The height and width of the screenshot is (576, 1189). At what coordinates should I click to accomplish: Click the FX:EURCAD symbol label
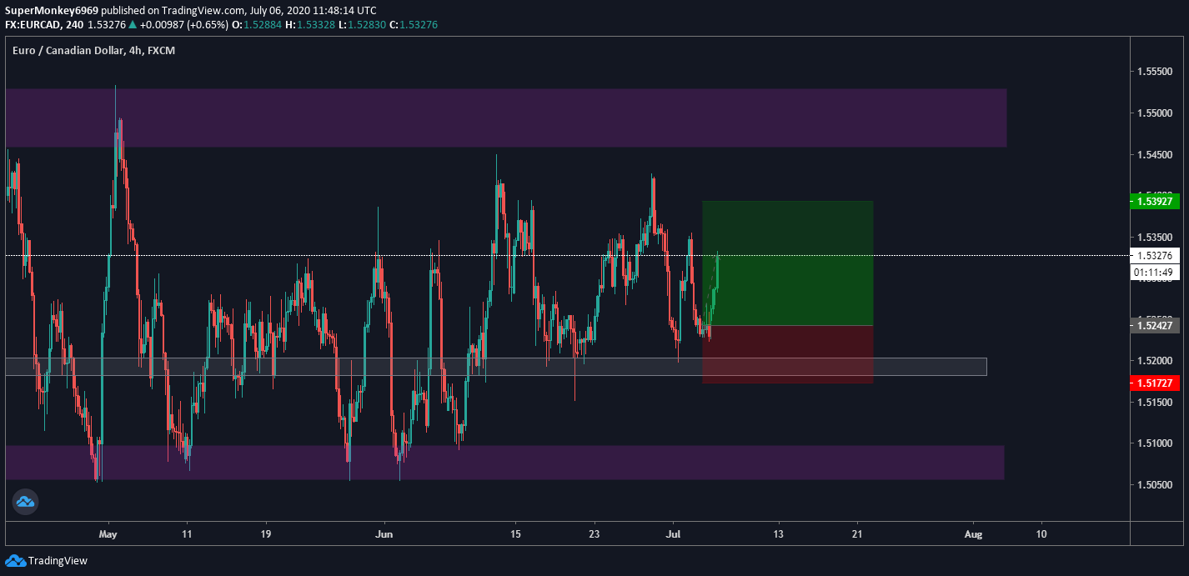(33, 25)
